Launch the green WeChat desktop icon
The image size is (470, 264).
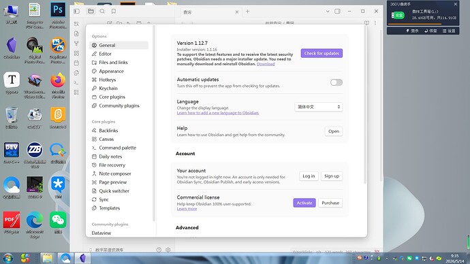point(58,223)
